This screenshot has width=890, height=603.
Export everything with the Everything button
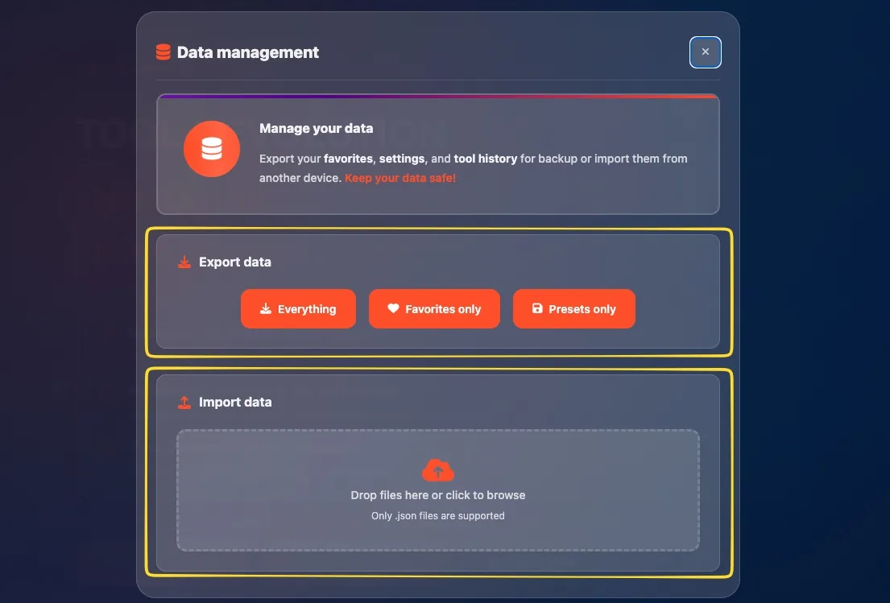[x=298, y=308]
